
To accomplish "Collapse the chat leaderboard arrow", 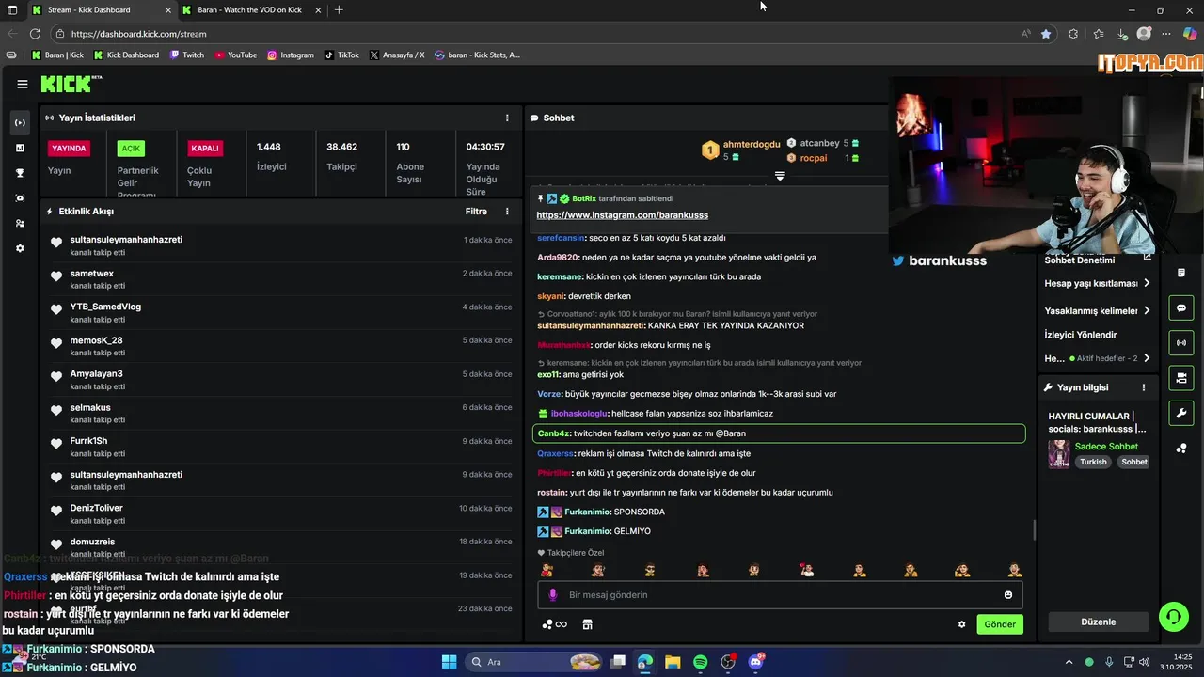I will point(780,176).
